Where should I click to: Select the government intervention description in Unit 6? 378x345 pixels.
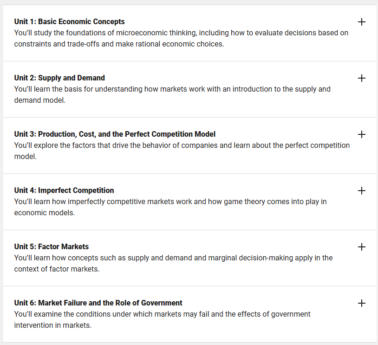(x=162, y=319)
